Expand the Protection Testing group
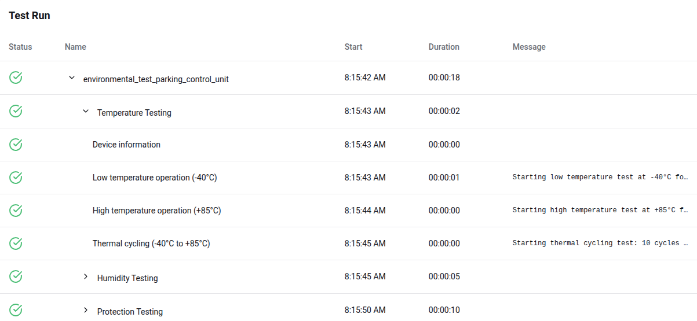 point(86,311)
